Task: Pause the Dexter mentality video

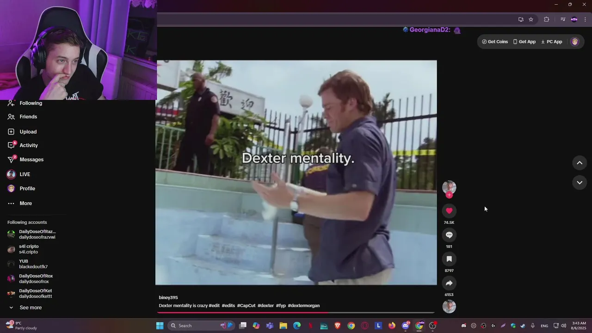Action: pos(296,173)
